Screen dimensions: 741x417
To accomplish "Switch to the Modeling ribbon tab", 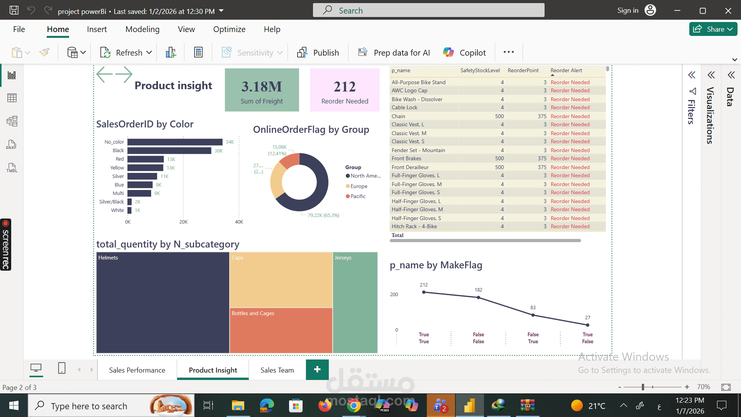I will pos(142,29).
